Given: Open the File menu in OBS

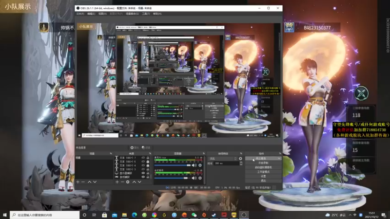Looking at the screenshot, I should pos(80,14).
